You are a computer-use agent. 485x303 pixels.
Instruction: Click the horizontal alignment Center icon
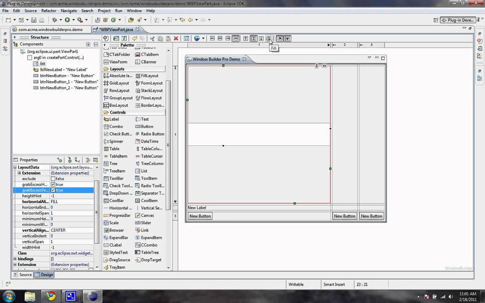coord(220,38)
